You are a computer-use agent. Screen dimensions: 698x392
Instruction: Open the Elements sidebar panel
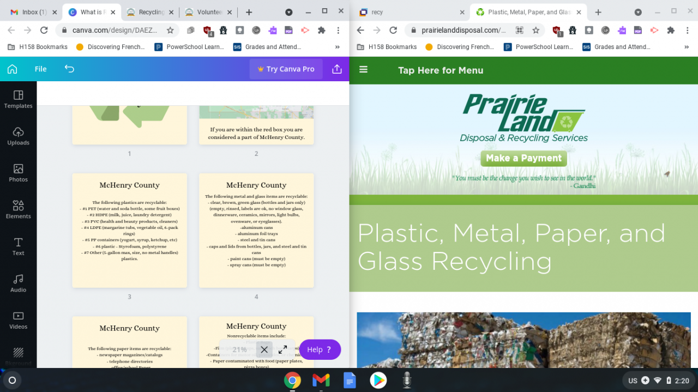18,210
